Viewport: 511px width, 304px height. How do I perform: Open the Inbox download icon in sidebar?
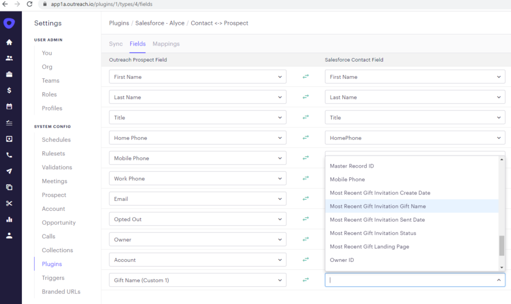click(x=9, y=139)
